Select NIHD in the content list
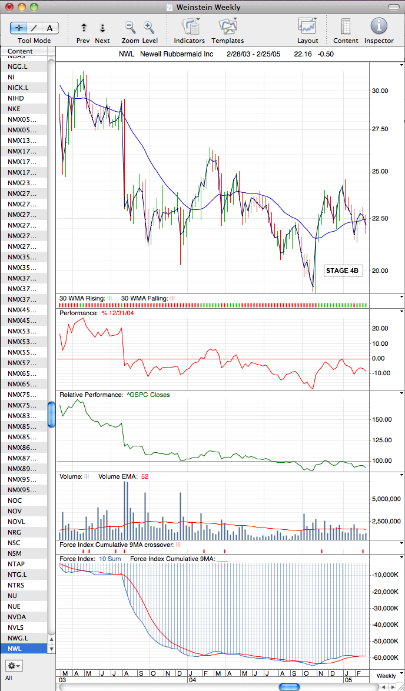The image size is (405, 691). tap(24, 98)
